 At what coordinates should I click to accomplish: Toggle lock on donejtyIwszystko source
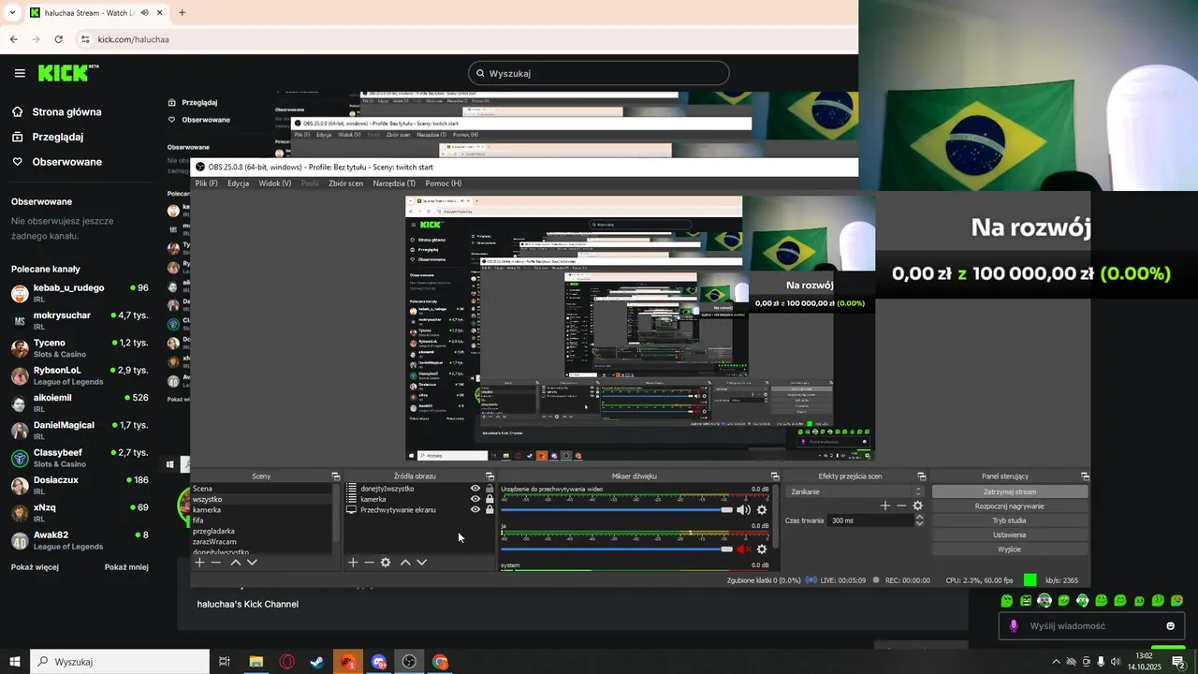pos(489,489)
